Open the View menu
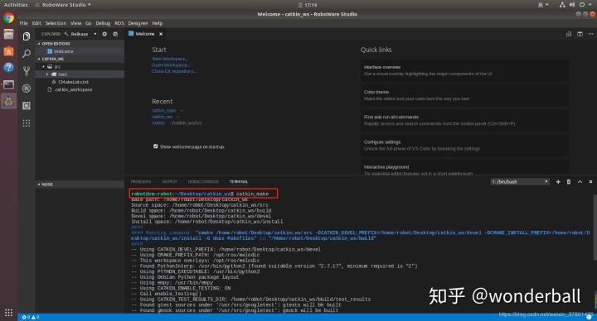The image size is (597, 321). (75, 23)
